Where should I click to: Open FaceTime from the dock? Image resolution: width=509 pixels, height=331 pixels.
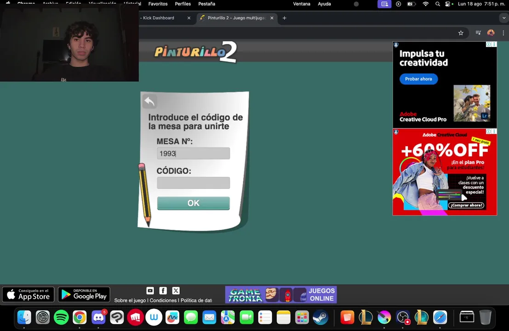pyautogui.click(x=246, y=317)
